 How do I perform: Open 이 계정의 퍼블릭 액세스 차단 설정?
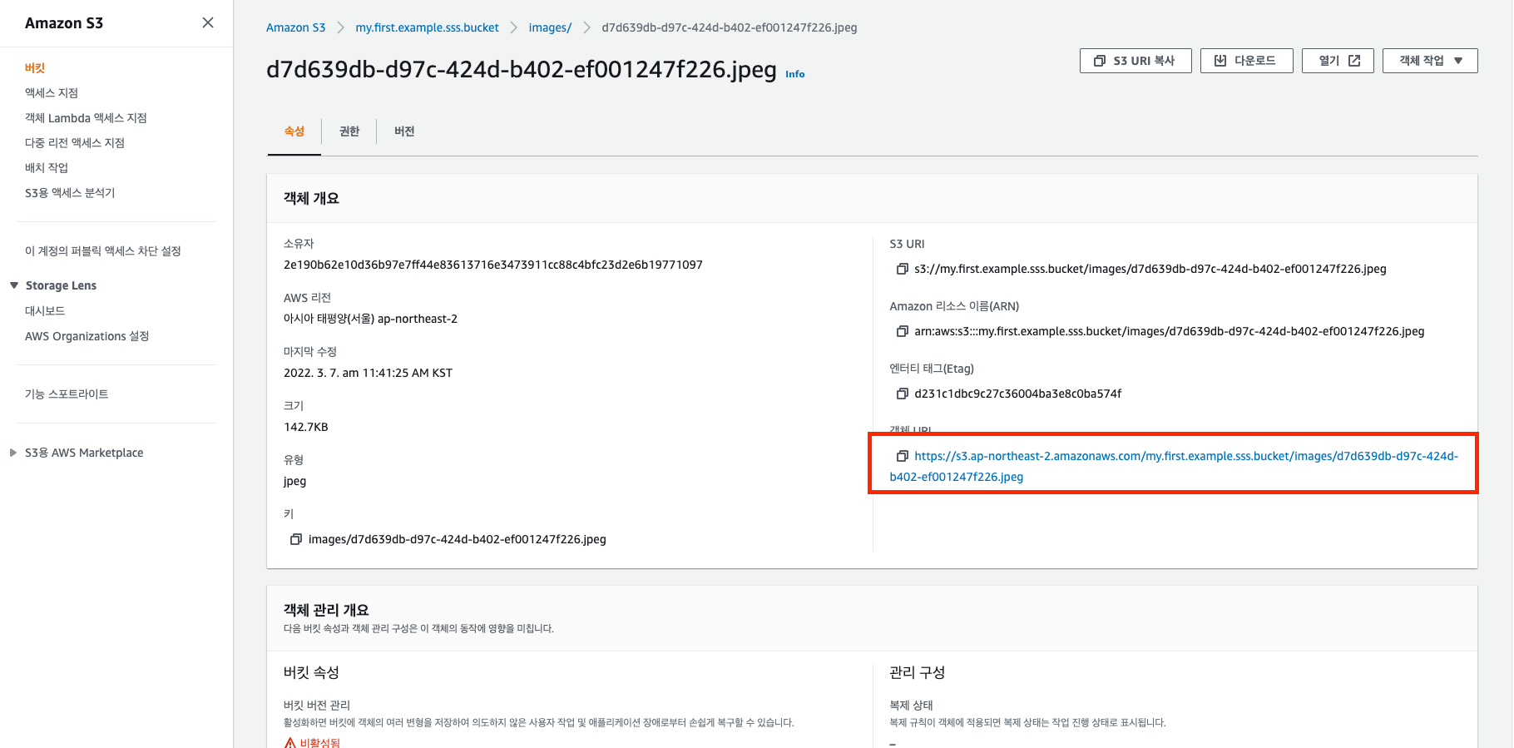103,251
